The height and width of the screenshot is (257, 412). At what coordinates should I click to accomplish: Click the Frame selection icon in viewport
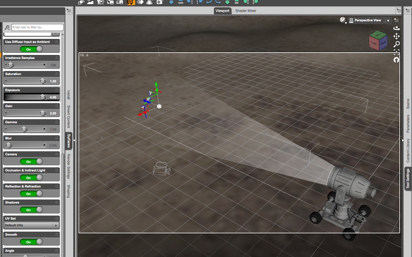click(397, 52)
